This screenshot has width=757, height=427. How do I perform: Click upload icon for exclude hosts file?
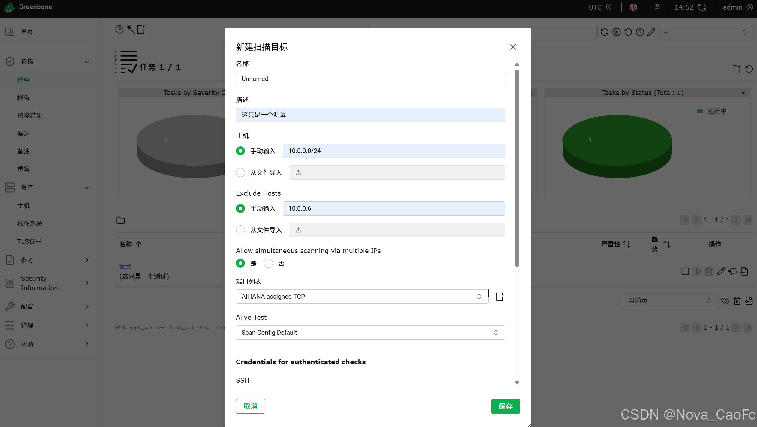tap(298, 230)
